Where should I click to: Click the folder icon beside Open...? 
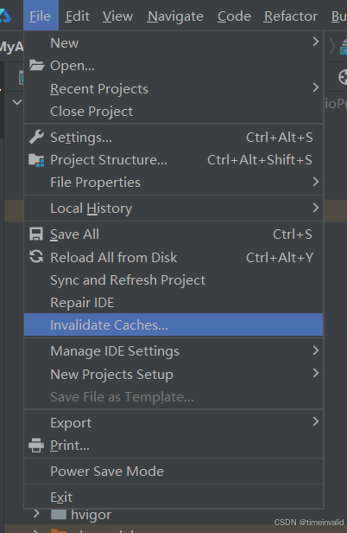[x=36, y=65]
